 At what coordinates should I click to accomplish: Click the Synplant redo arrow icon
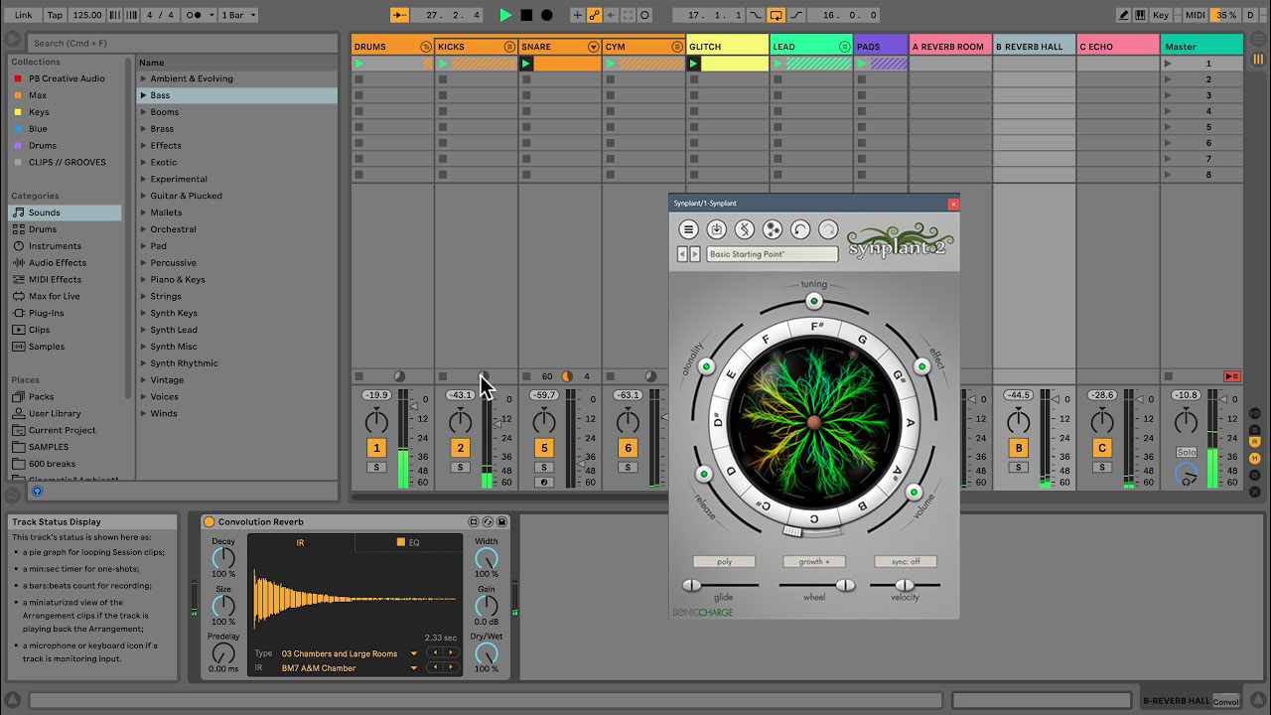[827, 229]
